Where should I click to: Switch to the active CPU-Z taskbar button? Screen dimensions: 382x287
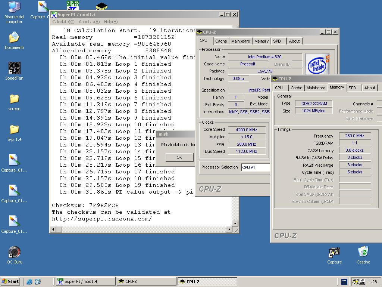(207, 281)
